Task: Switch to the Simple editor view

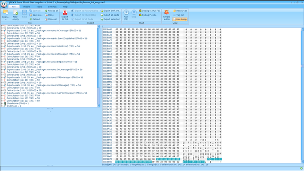Action: [167, 15]
